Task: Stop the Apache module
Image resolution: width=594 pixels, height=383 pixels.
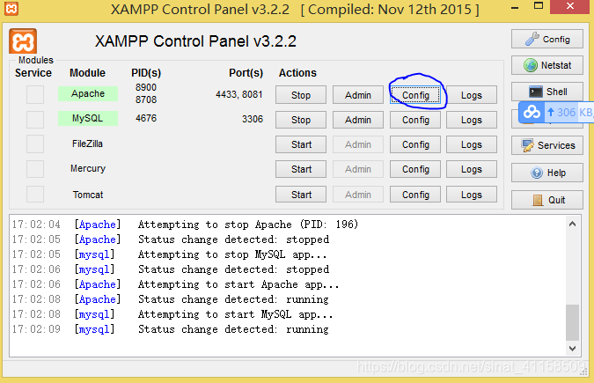Action: click(301, 95)
